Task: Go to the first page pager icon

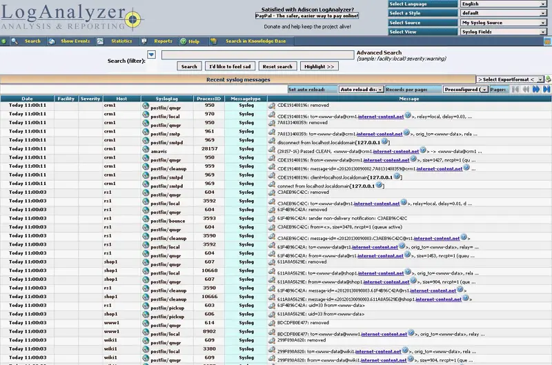Action: (x=515, y=90)
